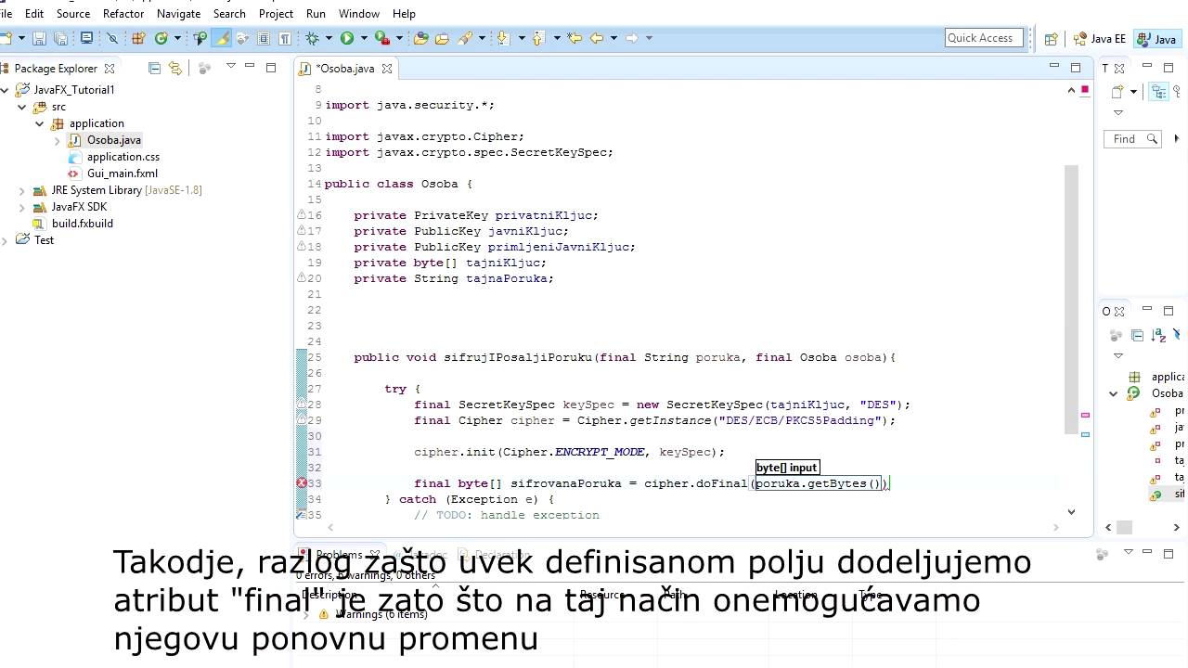The height and width of the screenshot is (668, 1188).
Task: Click the Open Task icon
Action: point(443,38)
